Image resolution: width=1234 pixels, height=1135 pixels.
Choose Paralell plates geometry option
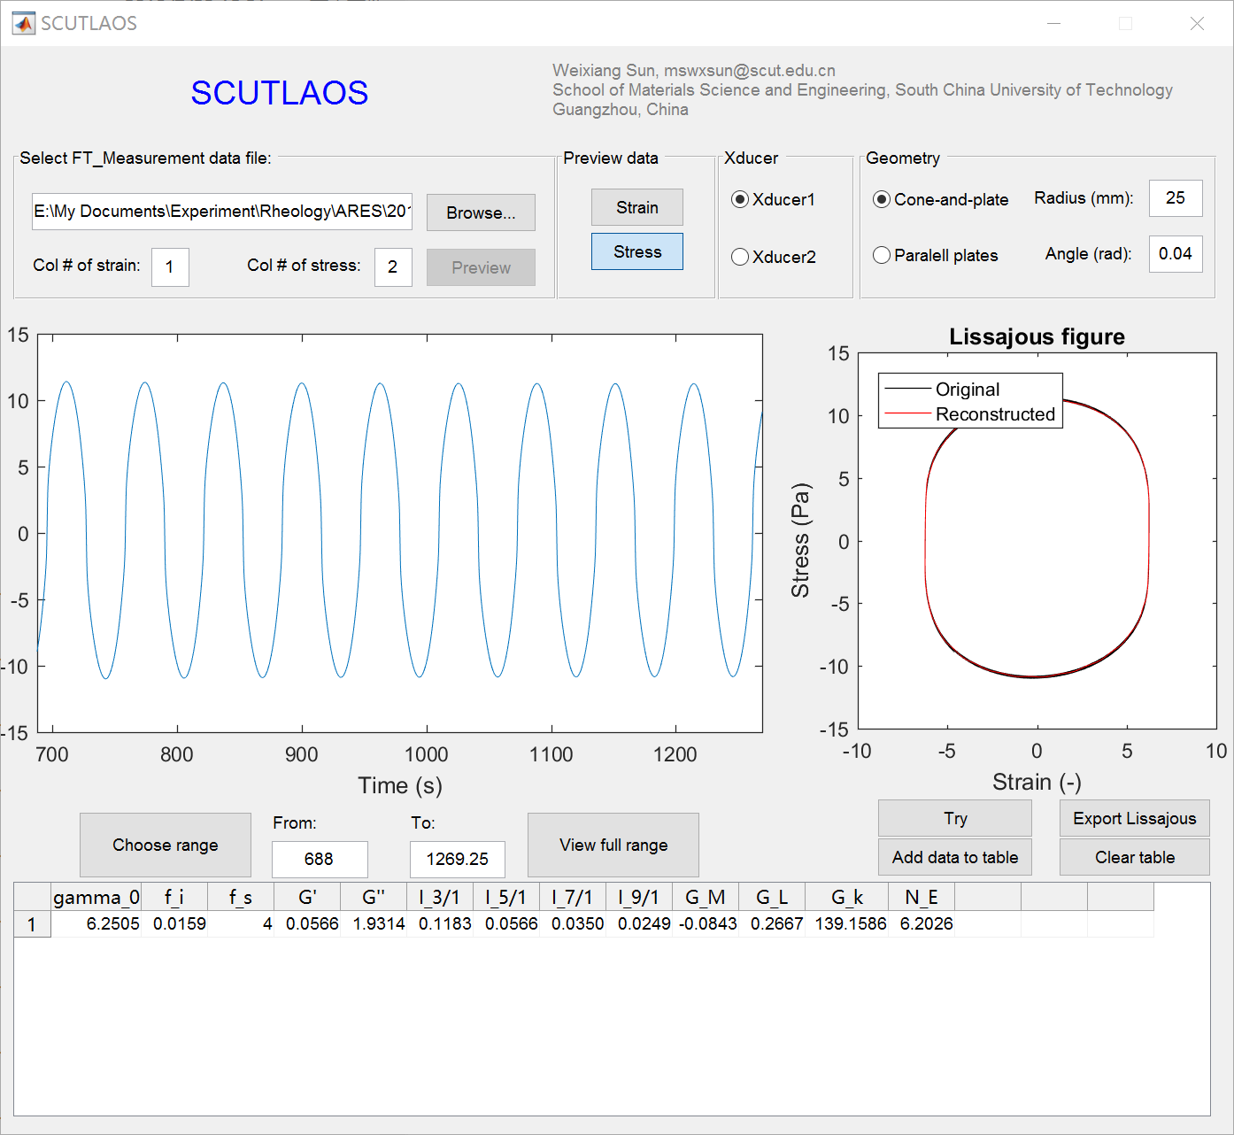coord(882,256)
